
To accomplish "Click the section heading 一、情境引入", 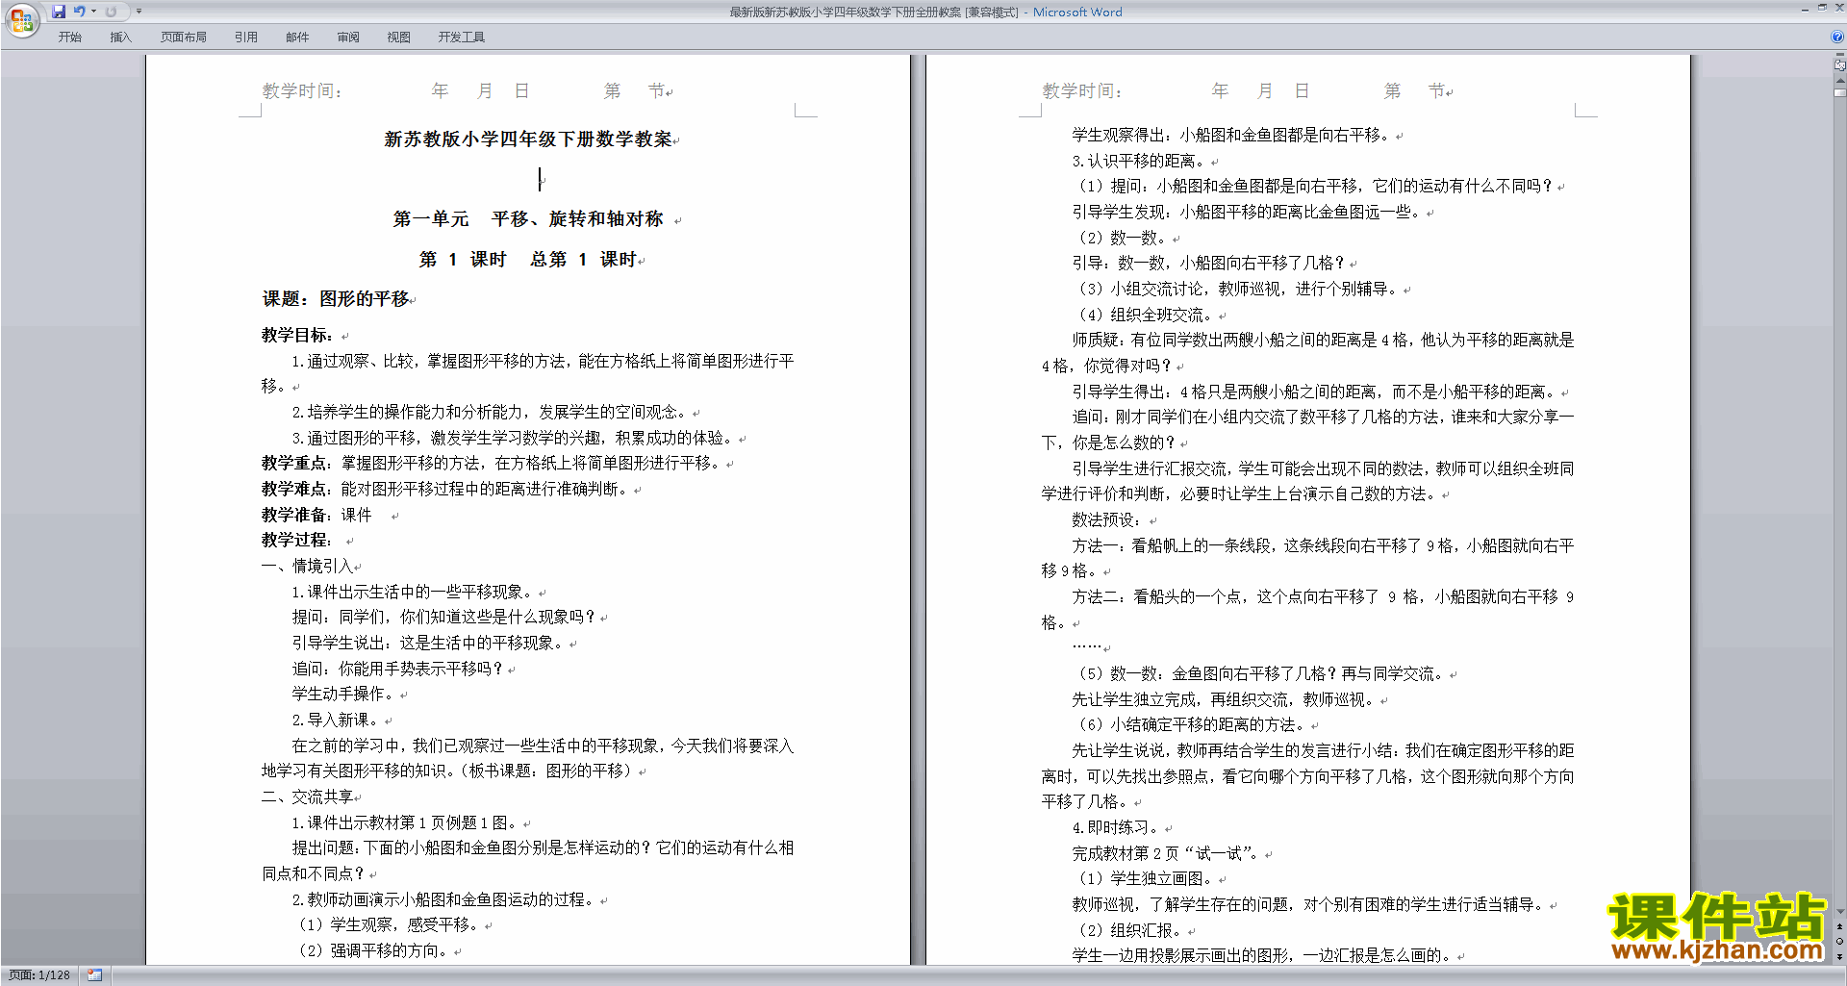I will click(308, 566).
